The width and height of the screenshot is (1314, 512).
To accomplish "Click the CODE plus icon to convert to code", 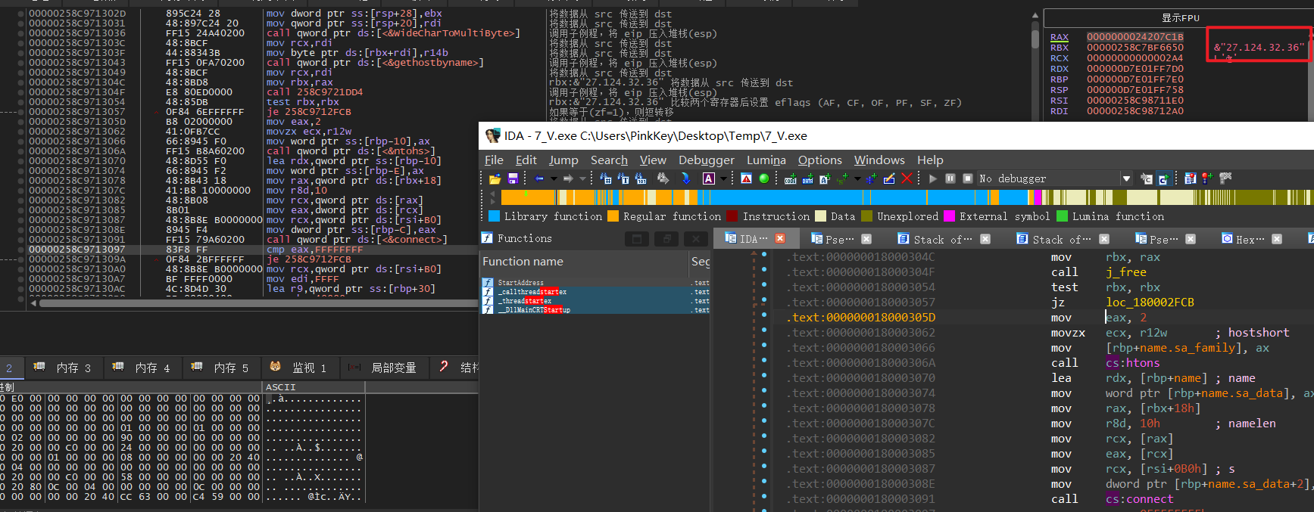I will tap(791, 178).
